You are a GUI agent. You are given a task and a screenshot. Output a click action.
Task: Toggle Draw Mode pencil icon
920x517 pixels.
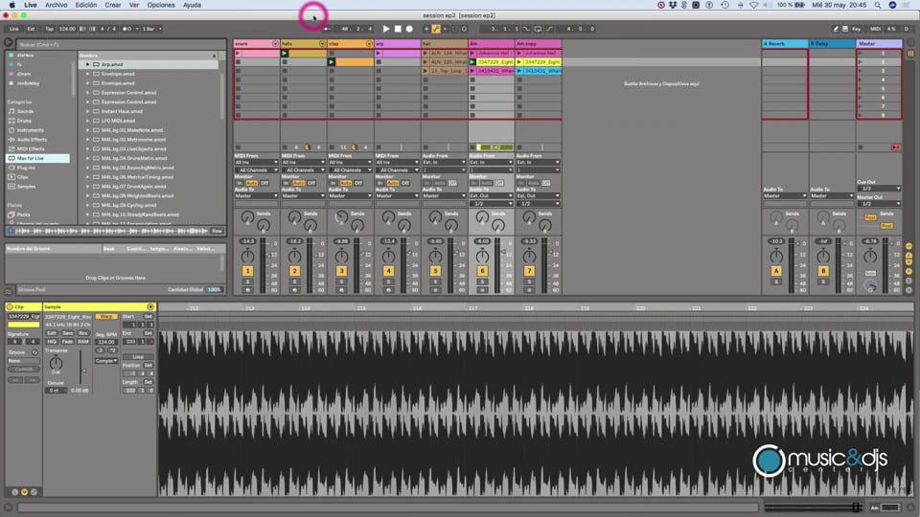click(x=836, y=28)
